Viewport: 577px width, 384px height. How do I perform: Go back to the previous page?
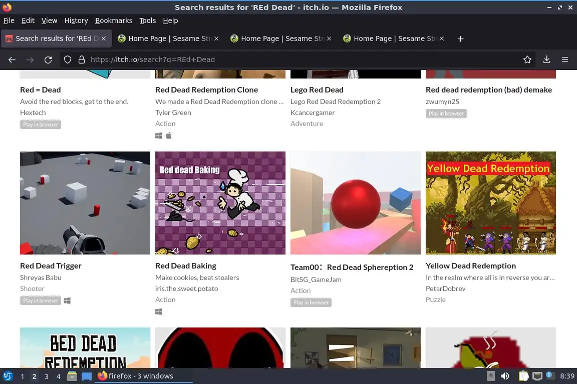(x=12, y=59)
